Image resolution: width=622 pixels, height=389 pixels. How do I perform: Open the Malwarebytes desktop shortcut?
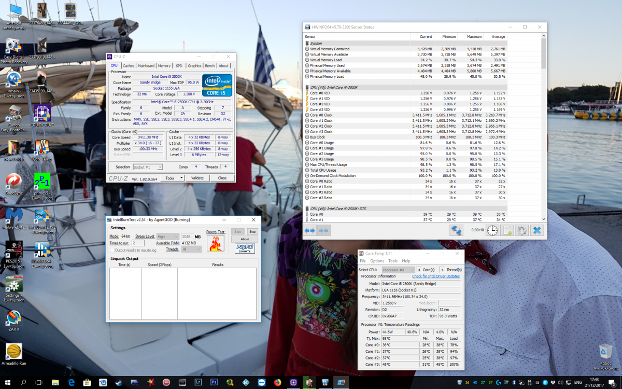point(14,218)
